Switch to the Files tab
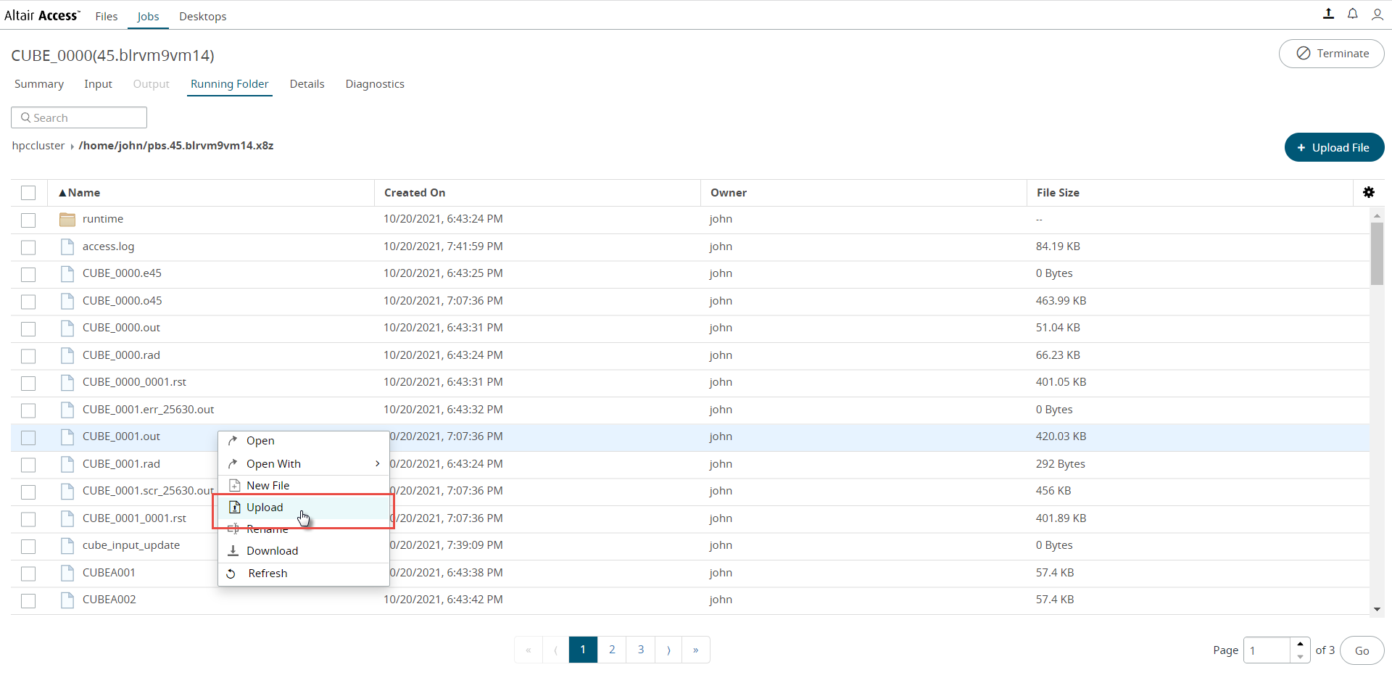Viewport: 1392px width, 683px height. coord(107,16)
